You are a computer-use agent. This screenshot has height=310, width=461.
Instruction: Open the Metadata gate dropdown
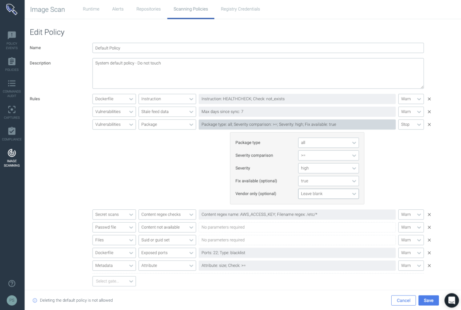114,266
